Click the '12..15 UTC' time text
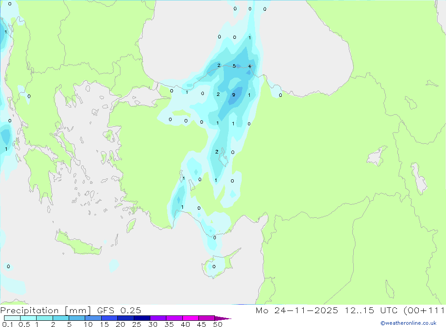The image size is (446, 327). coord(371,310)
